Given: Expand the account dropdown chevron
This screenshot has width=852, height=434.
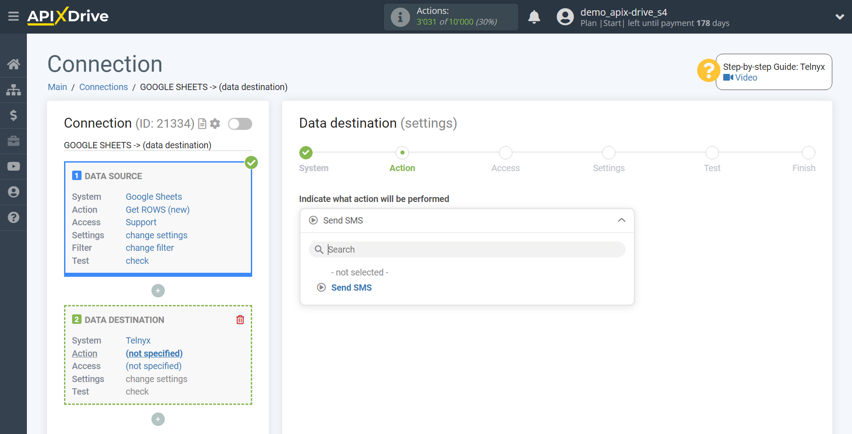Looking at the screenshot, I should coord(839,17).
